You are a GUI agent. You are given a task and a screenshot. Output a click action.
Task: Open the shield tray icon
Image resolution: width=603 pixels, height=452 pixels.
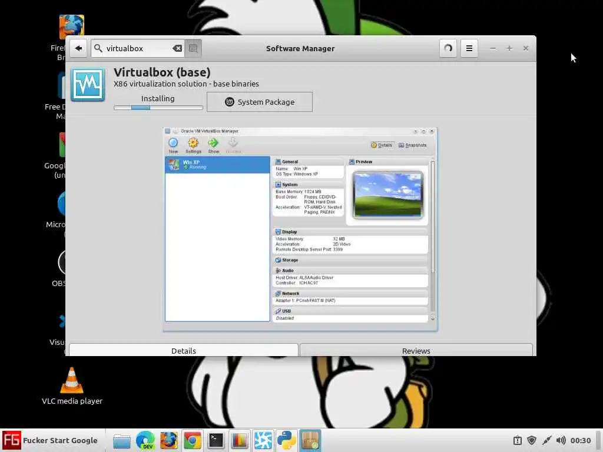(x=532, y=440)
